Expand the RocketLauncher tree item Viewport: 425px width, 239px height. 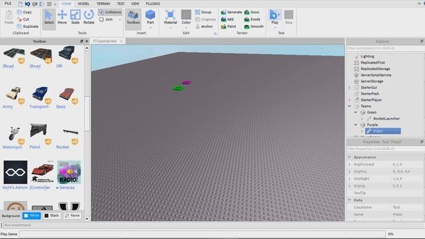(362, 118)
